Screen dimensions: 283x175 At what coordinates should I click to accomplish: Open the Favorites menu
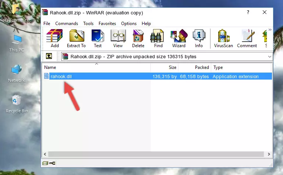(107, 24)
